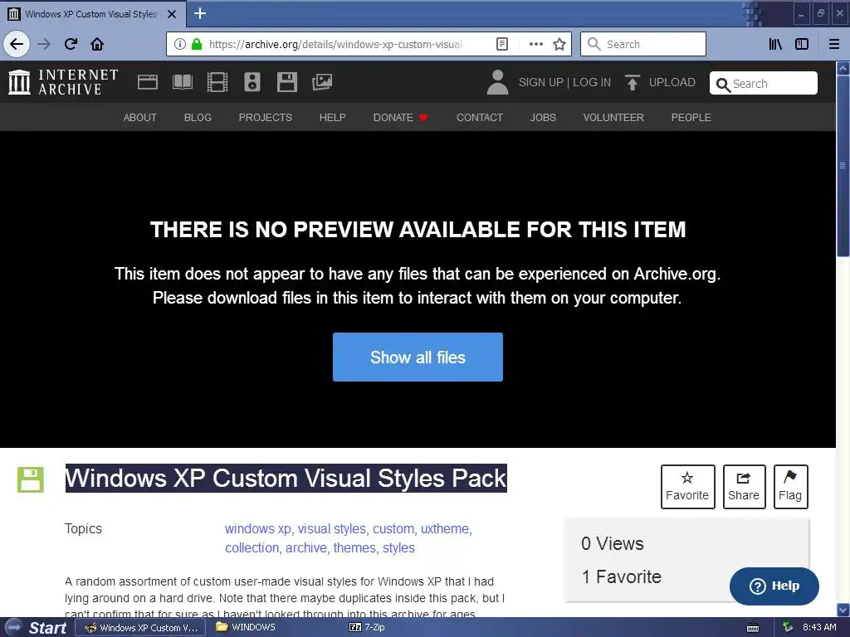The height and width of the screenshot is (637, 850).
Task: Open the HELP menu item
Action: (332, 118)
